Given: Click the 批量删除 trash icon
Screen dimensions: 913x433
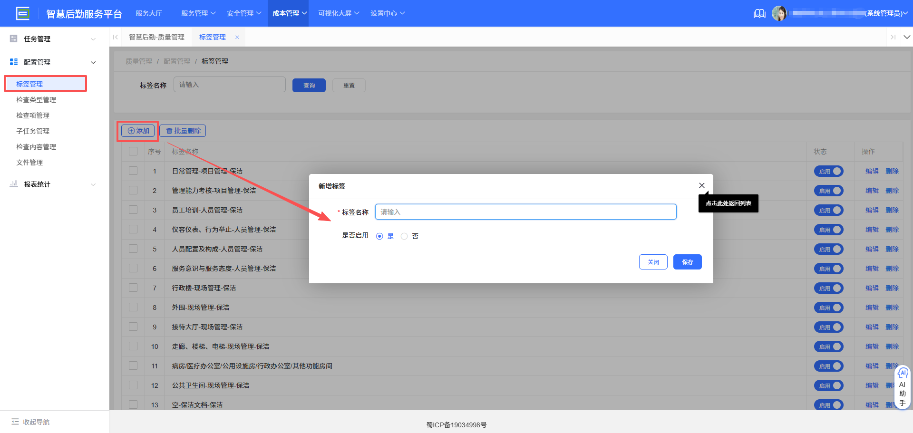Looking at the screenshot, I should coord(169,130).
